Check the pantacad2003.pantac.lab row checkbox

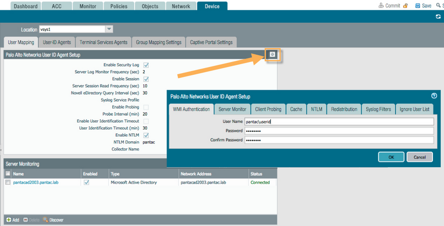8,182
